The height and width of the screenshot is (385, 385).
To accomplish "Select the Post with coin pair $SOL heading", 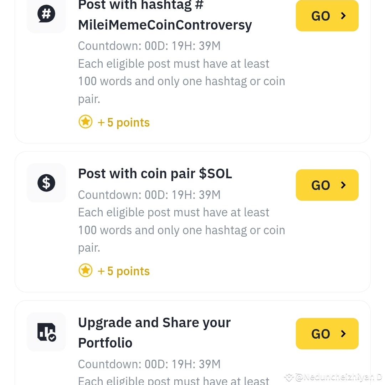I will [155, 174].
